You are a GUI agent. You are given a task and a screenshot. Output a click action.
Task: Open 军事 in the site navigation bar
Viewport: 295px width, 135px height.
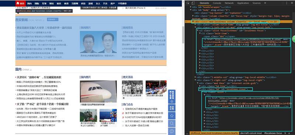(x=44, y=4)
